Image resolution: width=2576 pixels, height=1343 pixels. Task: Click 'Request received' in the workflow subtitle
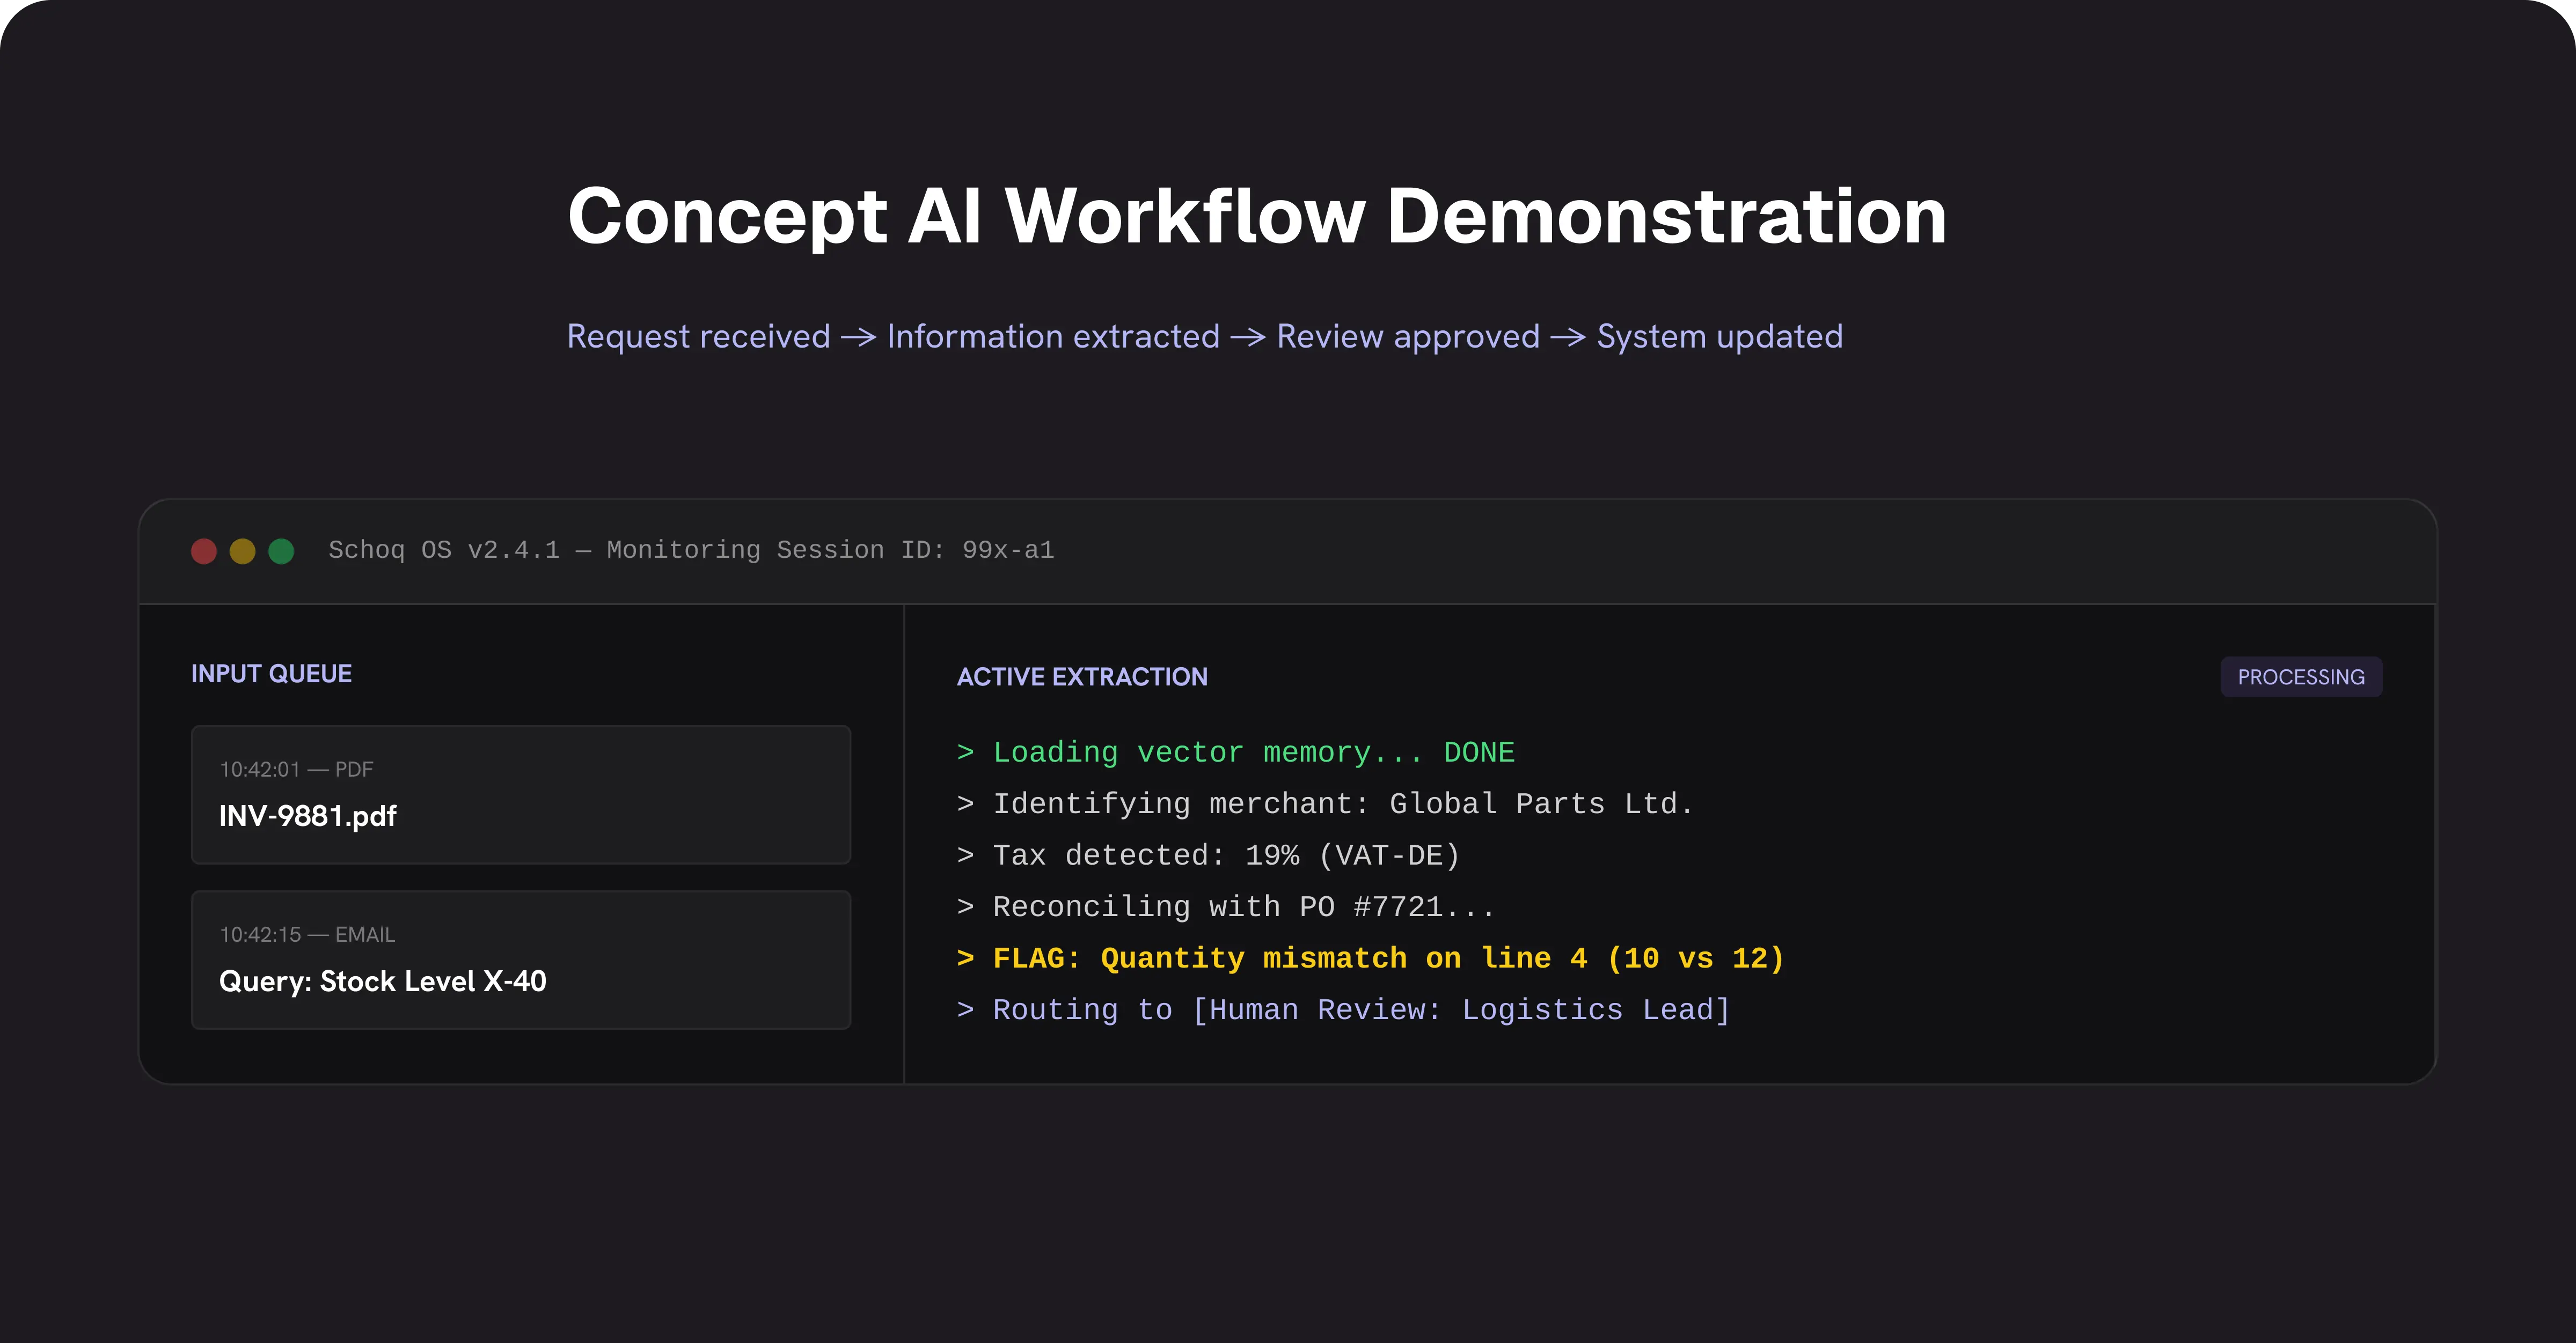699,337
